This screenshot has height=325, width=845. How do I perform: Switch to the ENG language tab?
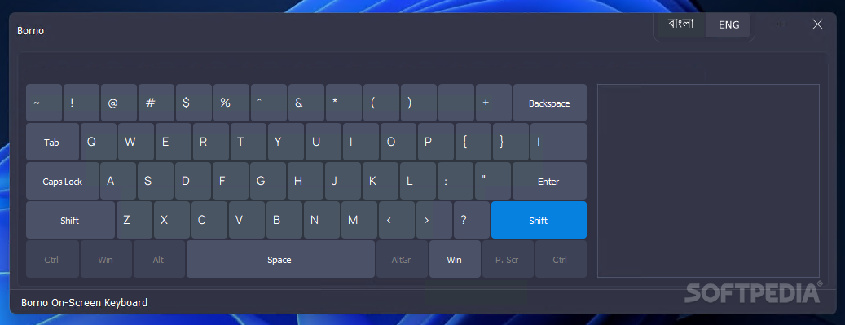click(x=728, y=24)
